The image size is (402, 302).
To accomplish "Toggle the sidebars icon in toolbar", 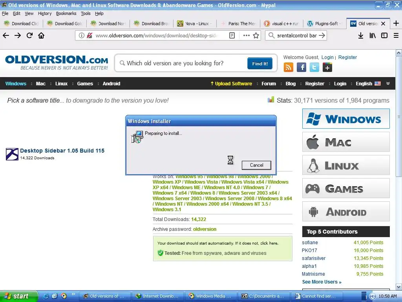I will tap(384, 35).
